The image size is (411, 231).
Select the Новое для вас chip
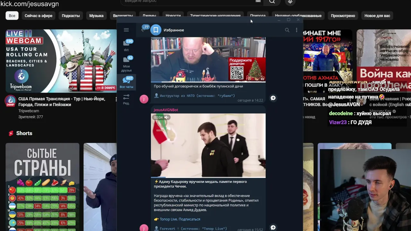(x=377, y=16)
